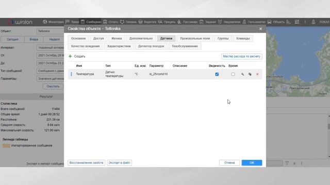Click the io_25/const10 parameter cell

coord(158,74)
